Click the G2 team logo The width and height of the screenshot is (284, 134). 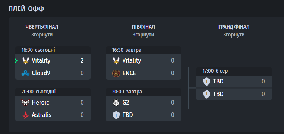(x=116, y=102)
